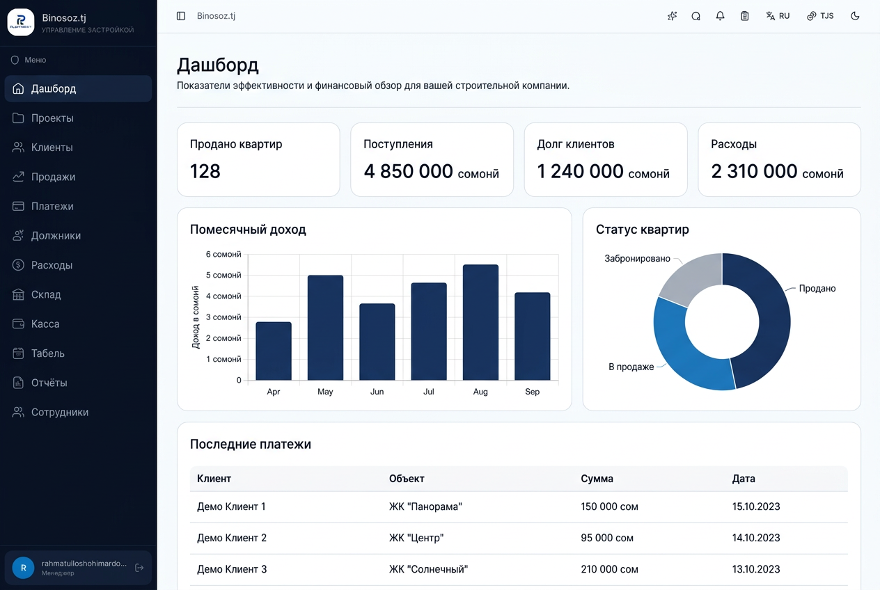This screenshot has height=590, width=880.
Task: Click the blue R user avatar
Action: pos(23,568)
